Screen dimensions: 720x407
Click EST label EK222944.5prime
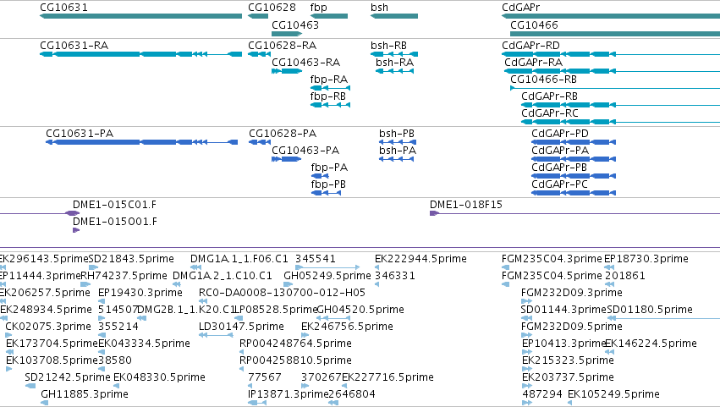coord(420,259)
